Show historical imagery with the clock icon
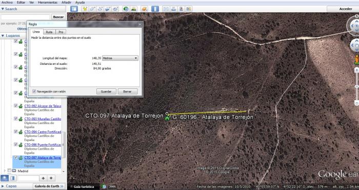This screenshot has height=190, width=359. pos(126,9)
